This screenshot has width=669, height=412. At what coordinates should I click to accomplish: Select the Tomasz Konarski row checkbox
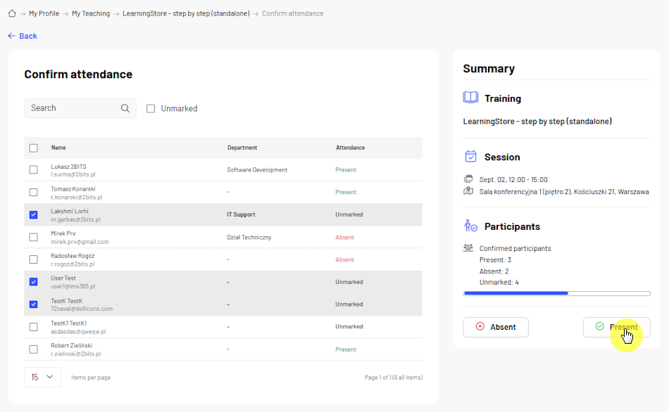tap(33, 192)
